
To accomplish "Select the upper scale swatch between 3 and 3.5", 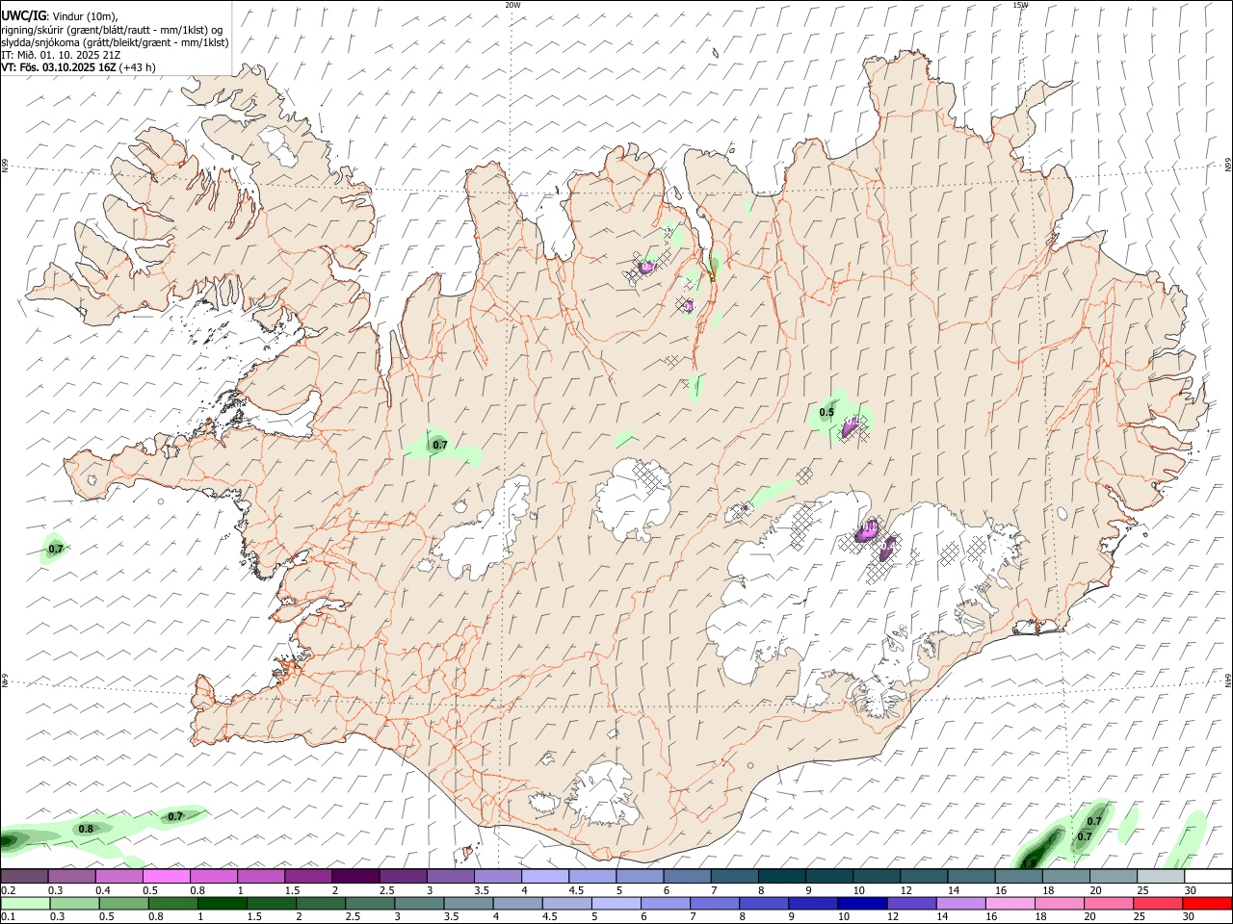I will click(450, 876).
